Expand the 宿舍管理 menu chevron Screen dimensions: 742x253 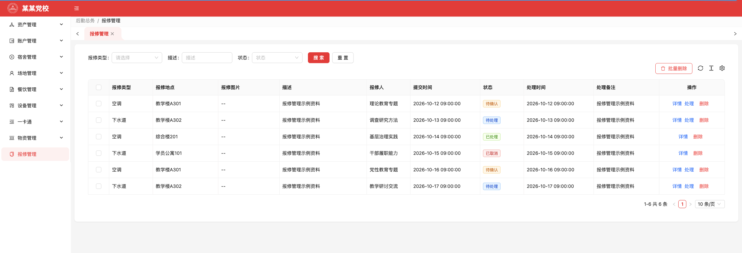[x=61, y=57]
